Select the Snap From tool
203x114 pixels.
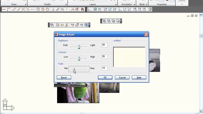(x=9, y=9)
